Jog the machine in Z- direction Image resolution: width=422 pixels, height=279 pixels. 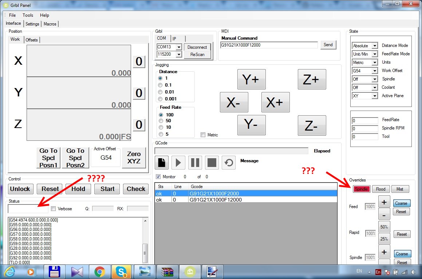click(x=312, y=125)
